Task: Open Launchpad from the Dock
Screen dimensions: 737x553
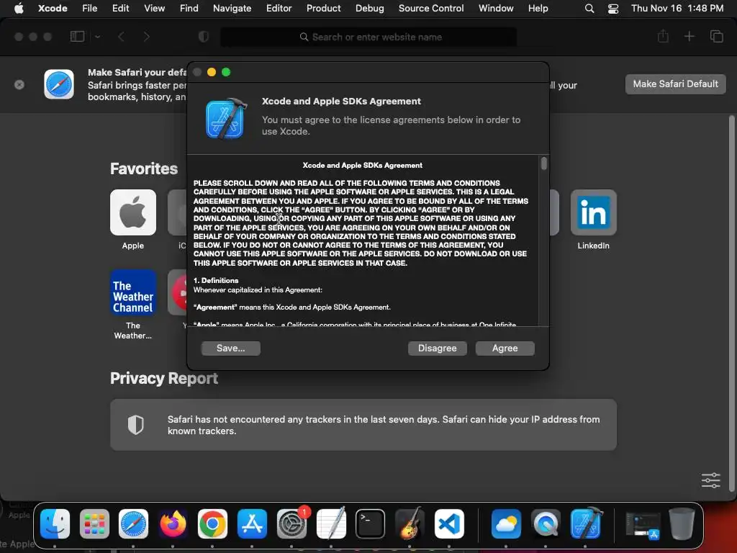Action: pyautogui.click(x=94, y=523)
